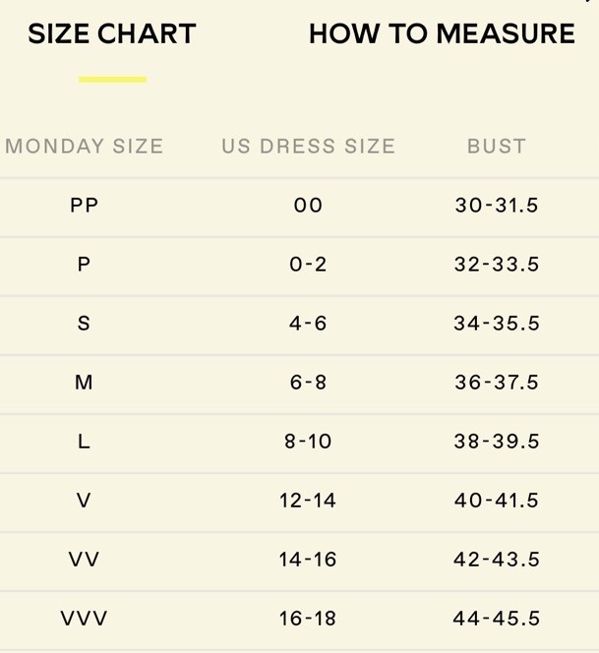This screenshot has height=653, width=599.
Task: Select the VVV size label
Action: point(84,619)
